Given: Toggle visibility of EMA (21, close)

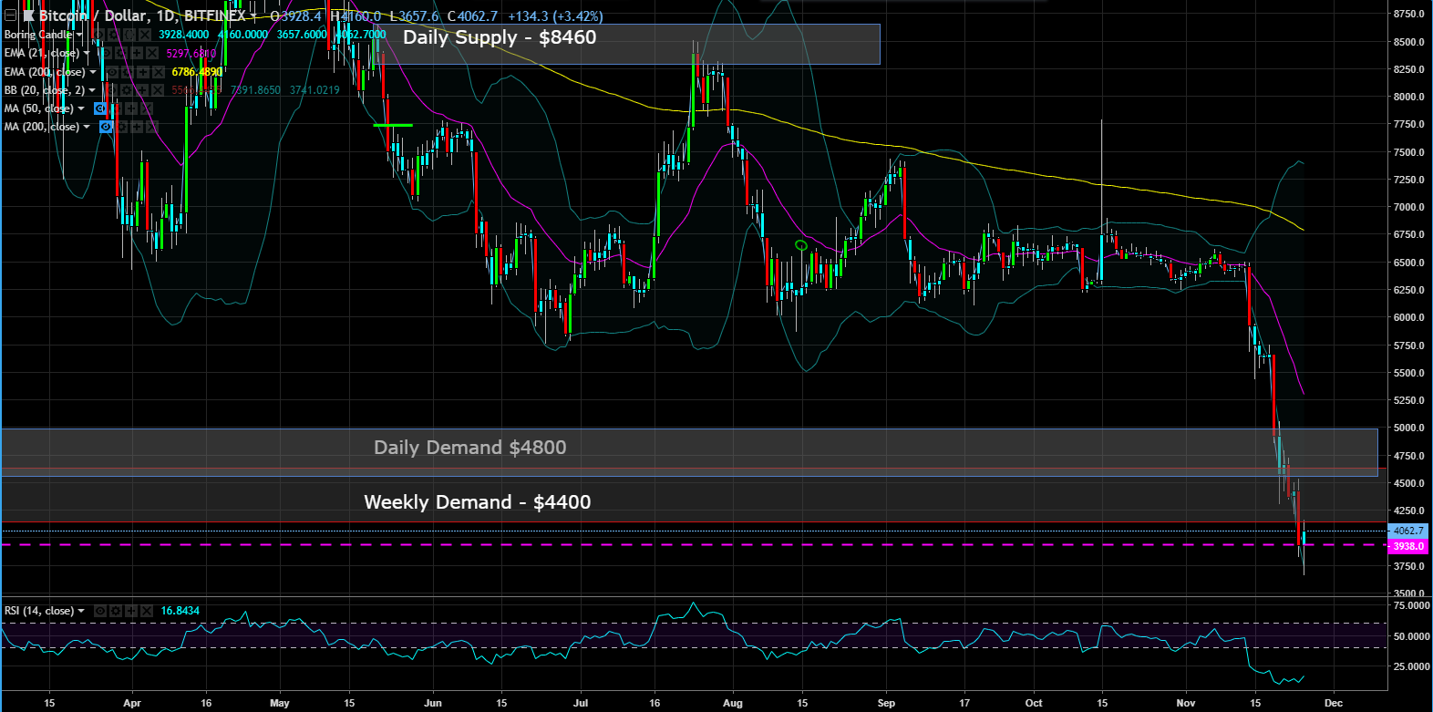Looking at the screenshot, I should pos(107,53).
